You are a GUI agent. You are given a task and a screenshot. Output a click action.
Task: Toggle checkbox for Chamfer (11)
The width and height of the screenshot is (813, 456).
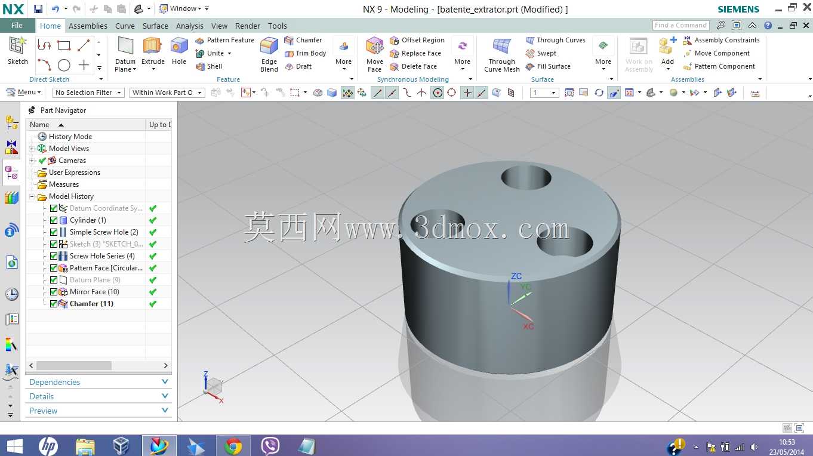(x=54, y=304)
